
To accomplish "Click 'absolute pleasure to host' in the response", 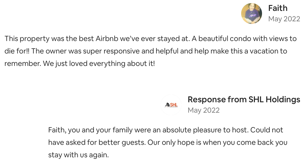I will pos(205,130).
